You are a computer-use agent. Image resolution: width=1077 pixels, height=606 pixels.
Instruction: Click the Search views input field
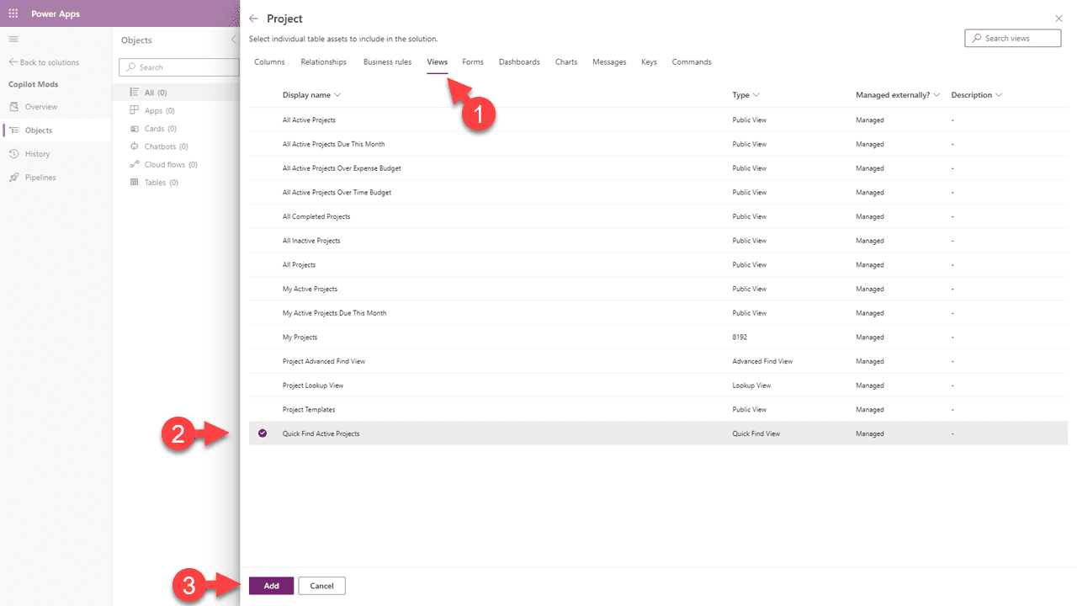[1012, 38]
